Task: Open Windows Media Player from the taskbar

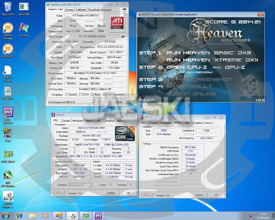Action: click(x=45, y=216)
